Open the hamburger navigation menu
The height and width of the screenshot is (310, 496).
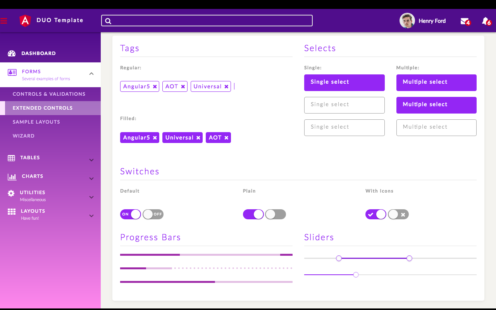(4, 21)
